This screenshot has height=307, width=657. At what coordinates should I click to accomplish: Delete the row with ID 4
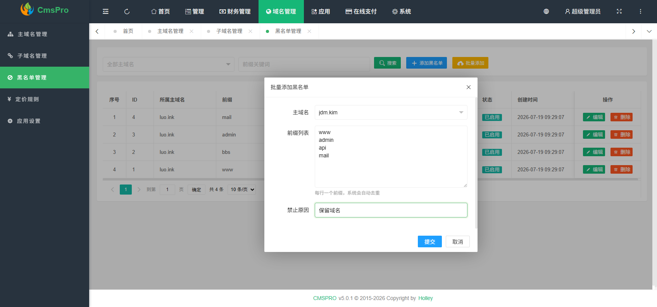[621, 117]
